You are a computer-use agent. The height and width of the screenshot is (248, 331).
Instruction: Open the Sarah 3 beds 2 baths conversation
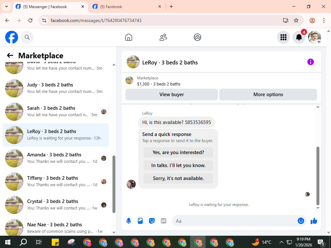click(56, 111)
